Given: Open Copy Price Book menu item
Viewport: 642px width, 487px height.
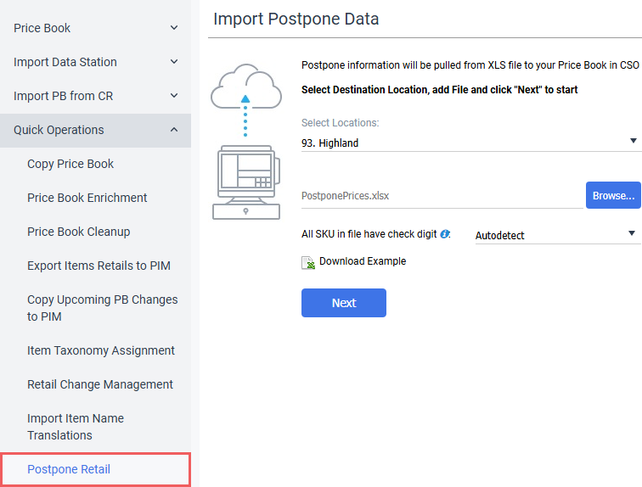Looking at the screenshot, I should (x=70, y=164).
